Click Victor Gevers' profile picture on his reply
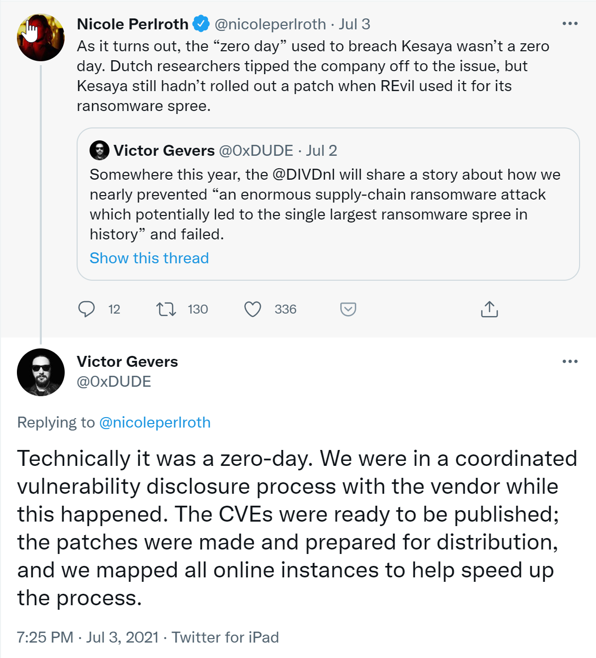 (40, 372)
